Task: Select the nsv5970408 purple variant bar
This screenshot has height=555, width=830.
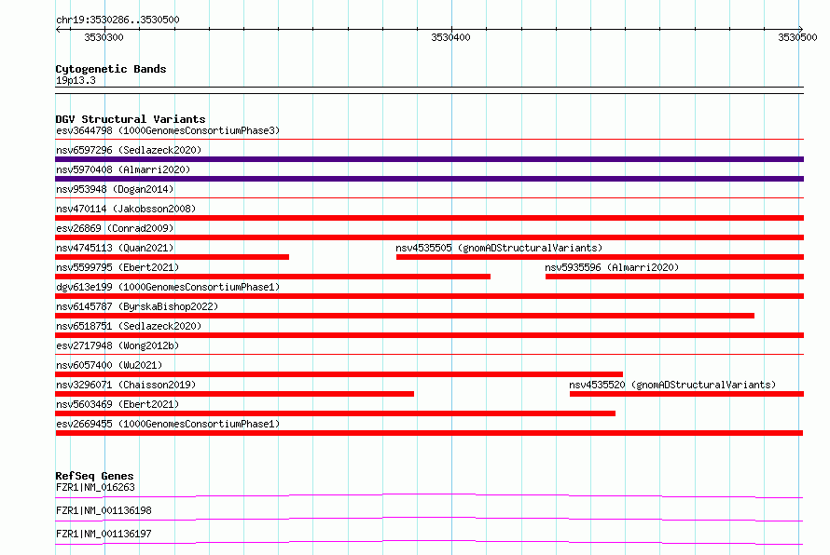Action: 429,179
